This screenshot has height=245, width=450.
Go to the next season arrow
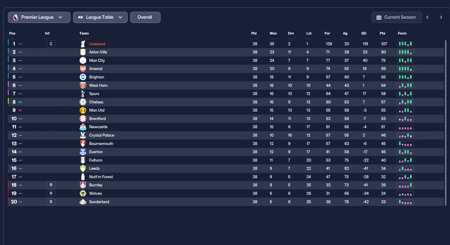point(441,17)
